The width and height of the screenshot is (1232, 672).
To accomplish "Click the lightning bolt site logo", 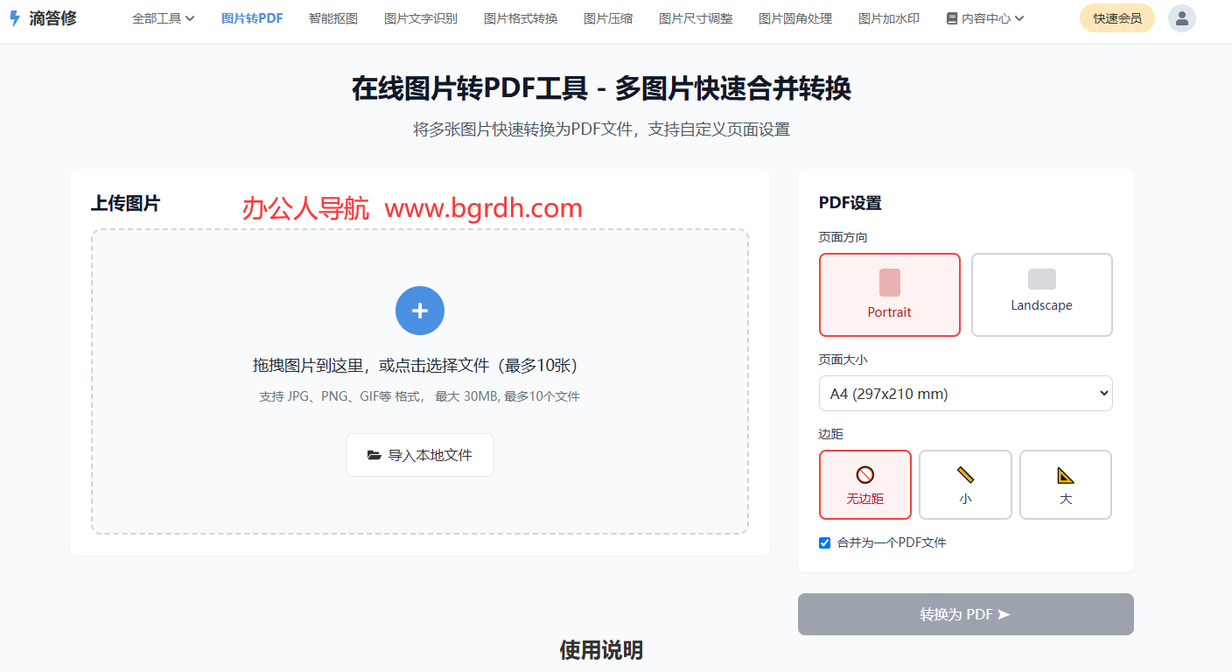I will click(14, 18).
